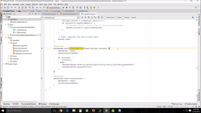The height and width of the screenshot is (113, 201).
Task: Click the Redo toolbar icon
Action: [x=15, y=8]
